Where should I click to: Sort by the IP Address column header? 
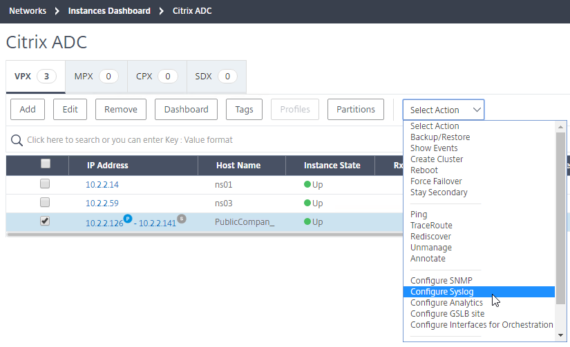(x=108, y=166)
